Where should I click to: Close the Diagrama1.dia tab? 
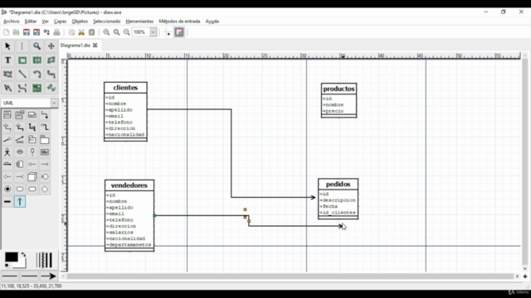[95, 46]
